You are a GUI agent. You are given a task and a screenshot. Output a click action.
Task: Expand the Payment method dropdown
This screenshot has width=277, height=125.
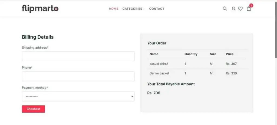(78, 96)
